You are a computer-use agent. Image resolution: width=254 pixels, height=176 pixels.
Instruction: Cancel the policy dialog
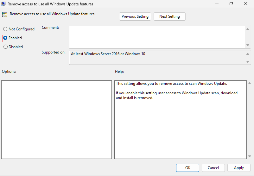pyautogui.click(x=213, y=168)
